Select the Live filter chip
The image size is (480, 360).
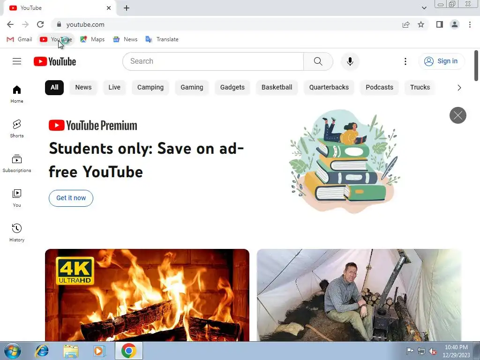114,87
